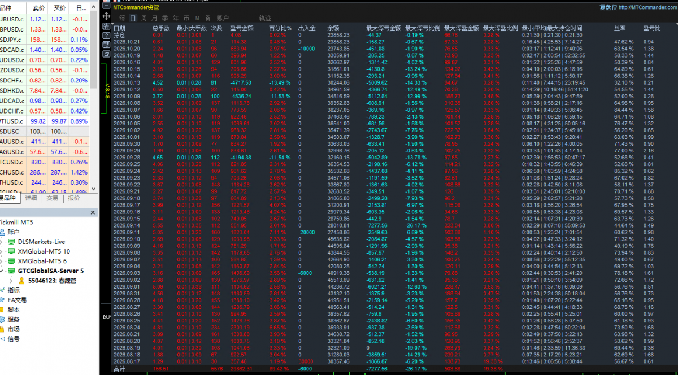The height and width of the screenshot is (375, 678).
Task: Open http://MTCommander.com link
Action: (647, 7)
